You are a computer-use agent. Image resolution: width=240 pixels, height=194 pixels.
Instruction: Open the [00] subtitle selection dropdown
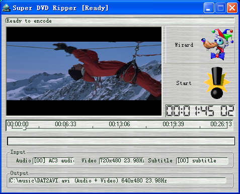[x=202, y=160]
